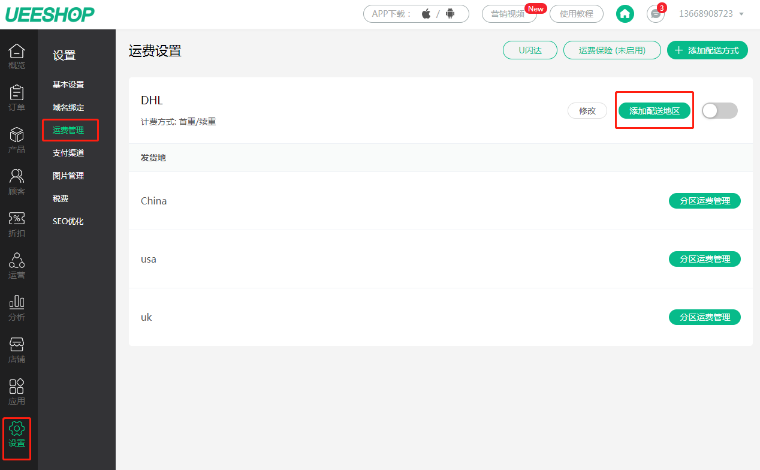Viewport: 760px width, 470px height.
Task: Click 添加配送方式 add shipping method button
Action: point(707,50)
